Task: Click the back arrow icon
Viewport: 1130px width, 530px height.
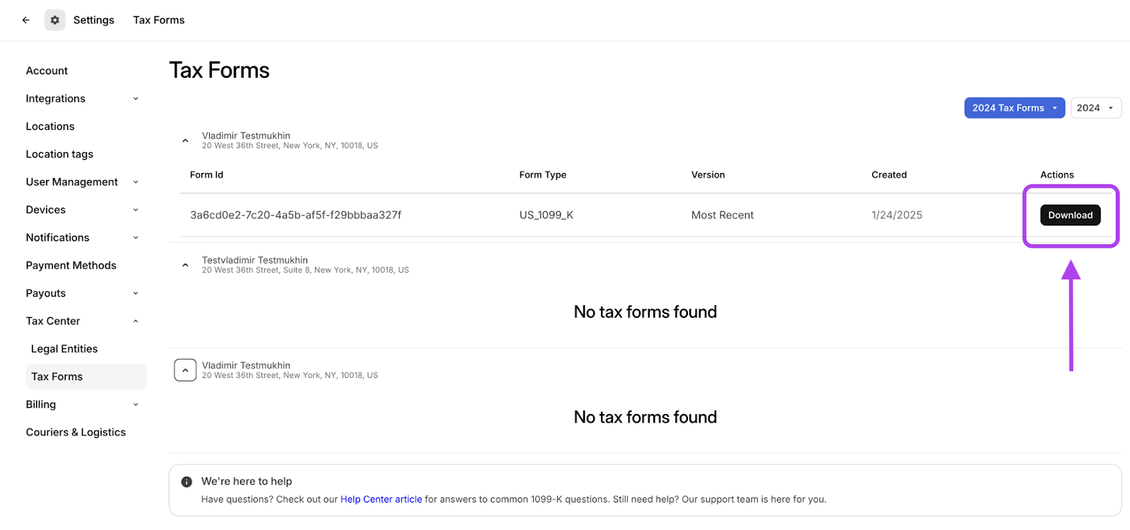Action: [26, 20]
